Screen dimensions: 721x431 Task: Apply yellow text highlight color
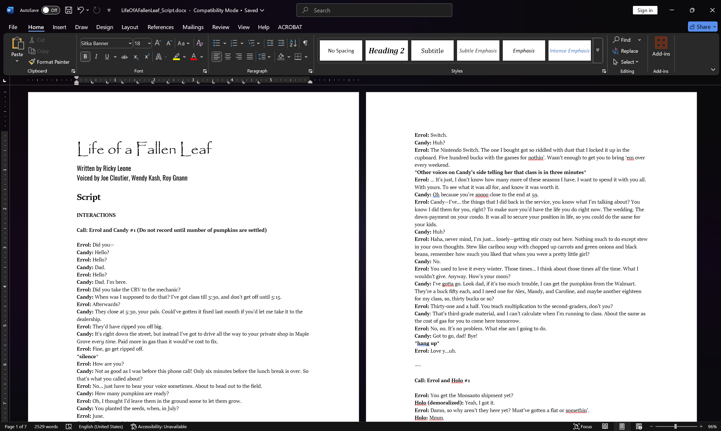(176, 57)
